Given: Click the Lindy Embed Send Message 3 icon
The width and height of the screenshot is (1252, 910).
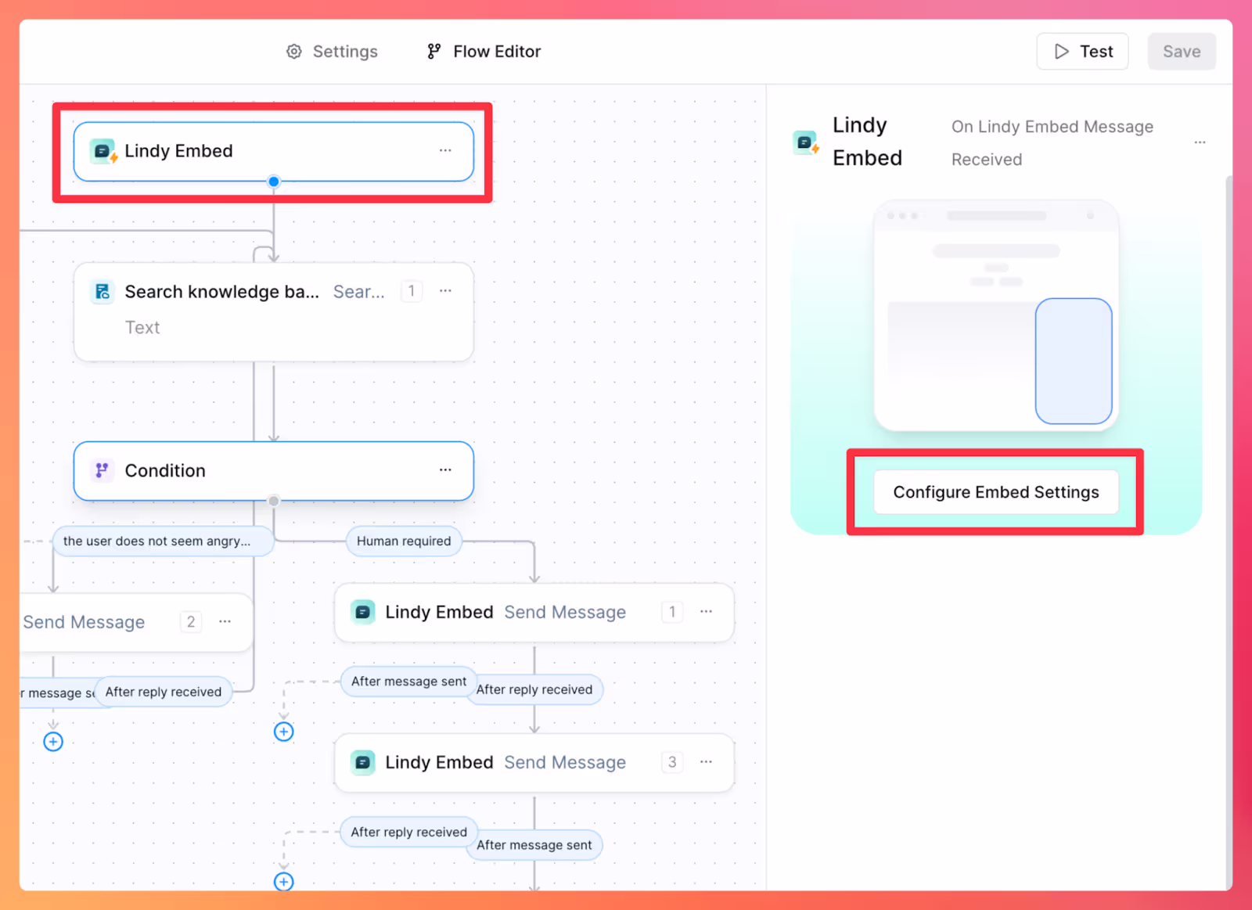Looking at the screenshot, I should (363, 762).
